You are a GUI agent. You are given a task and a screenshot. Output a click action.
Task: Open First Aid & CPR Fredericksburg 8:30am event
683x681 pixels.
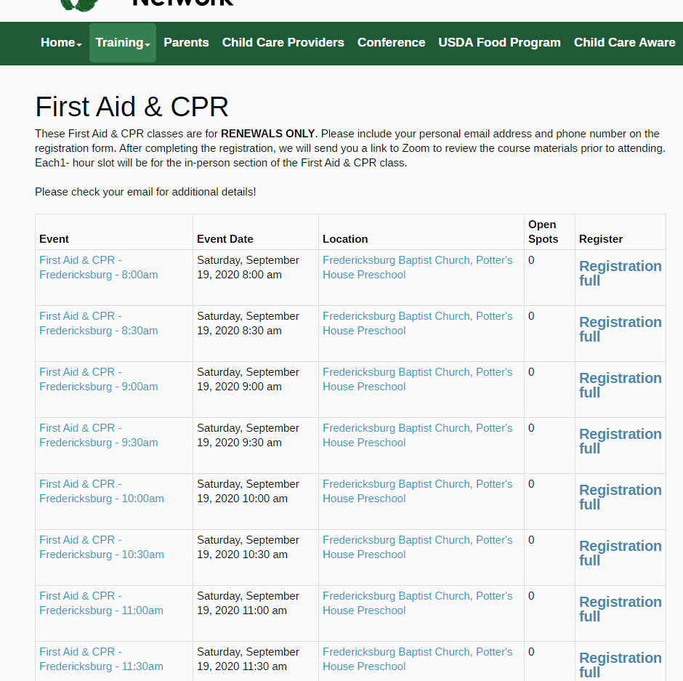click(98, 323)
